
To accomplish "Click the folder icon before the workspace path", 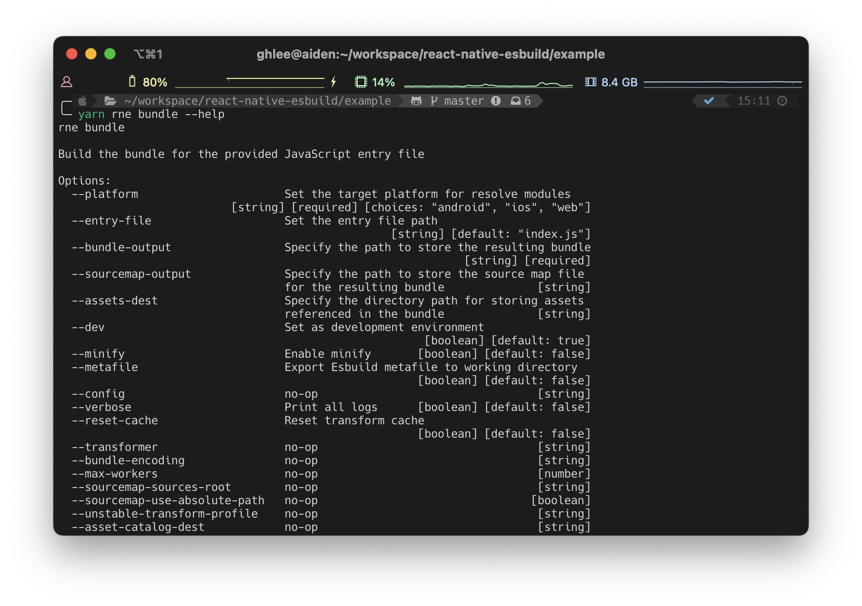I will point(110,100).
